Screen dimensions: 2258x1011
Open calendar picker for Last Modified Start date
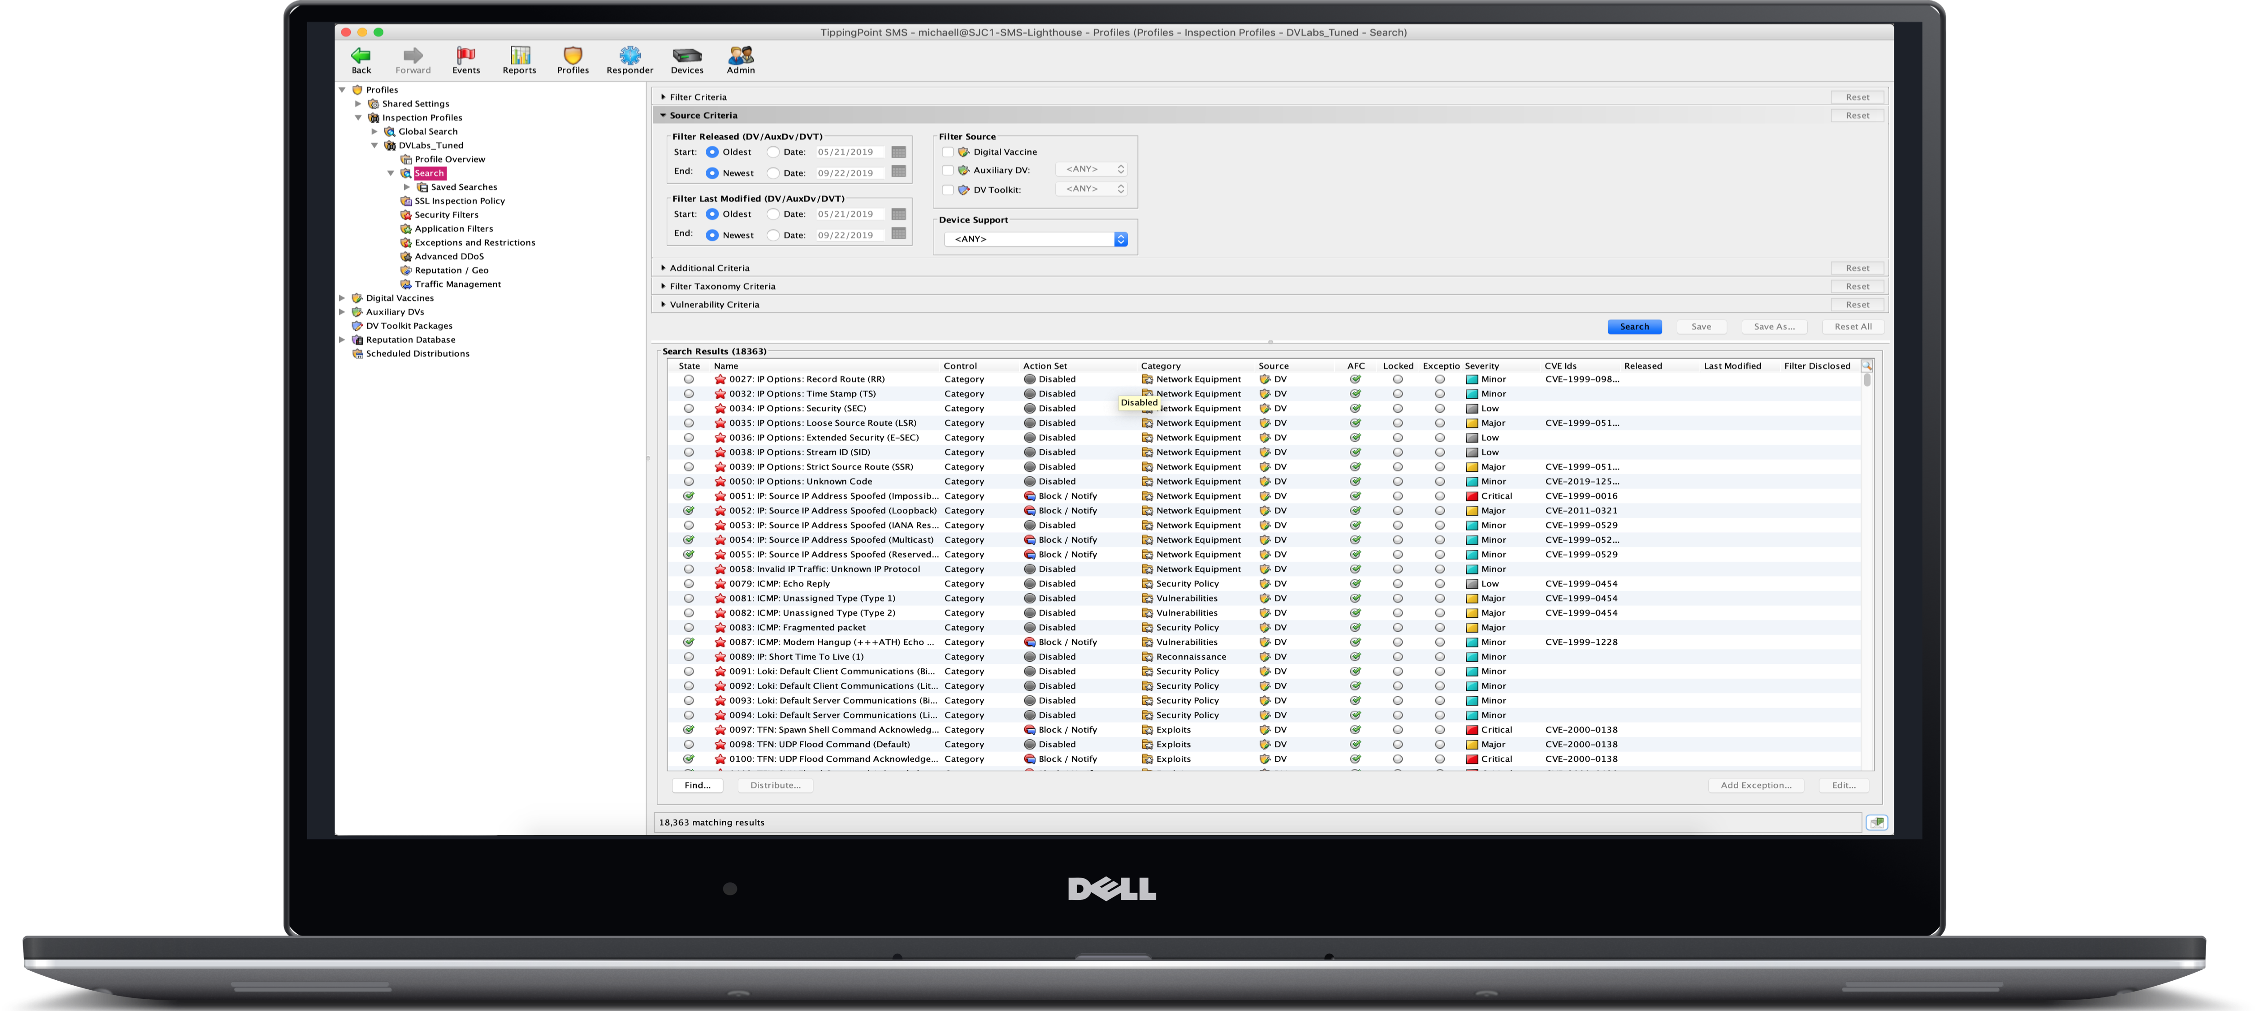click(899, 214)
